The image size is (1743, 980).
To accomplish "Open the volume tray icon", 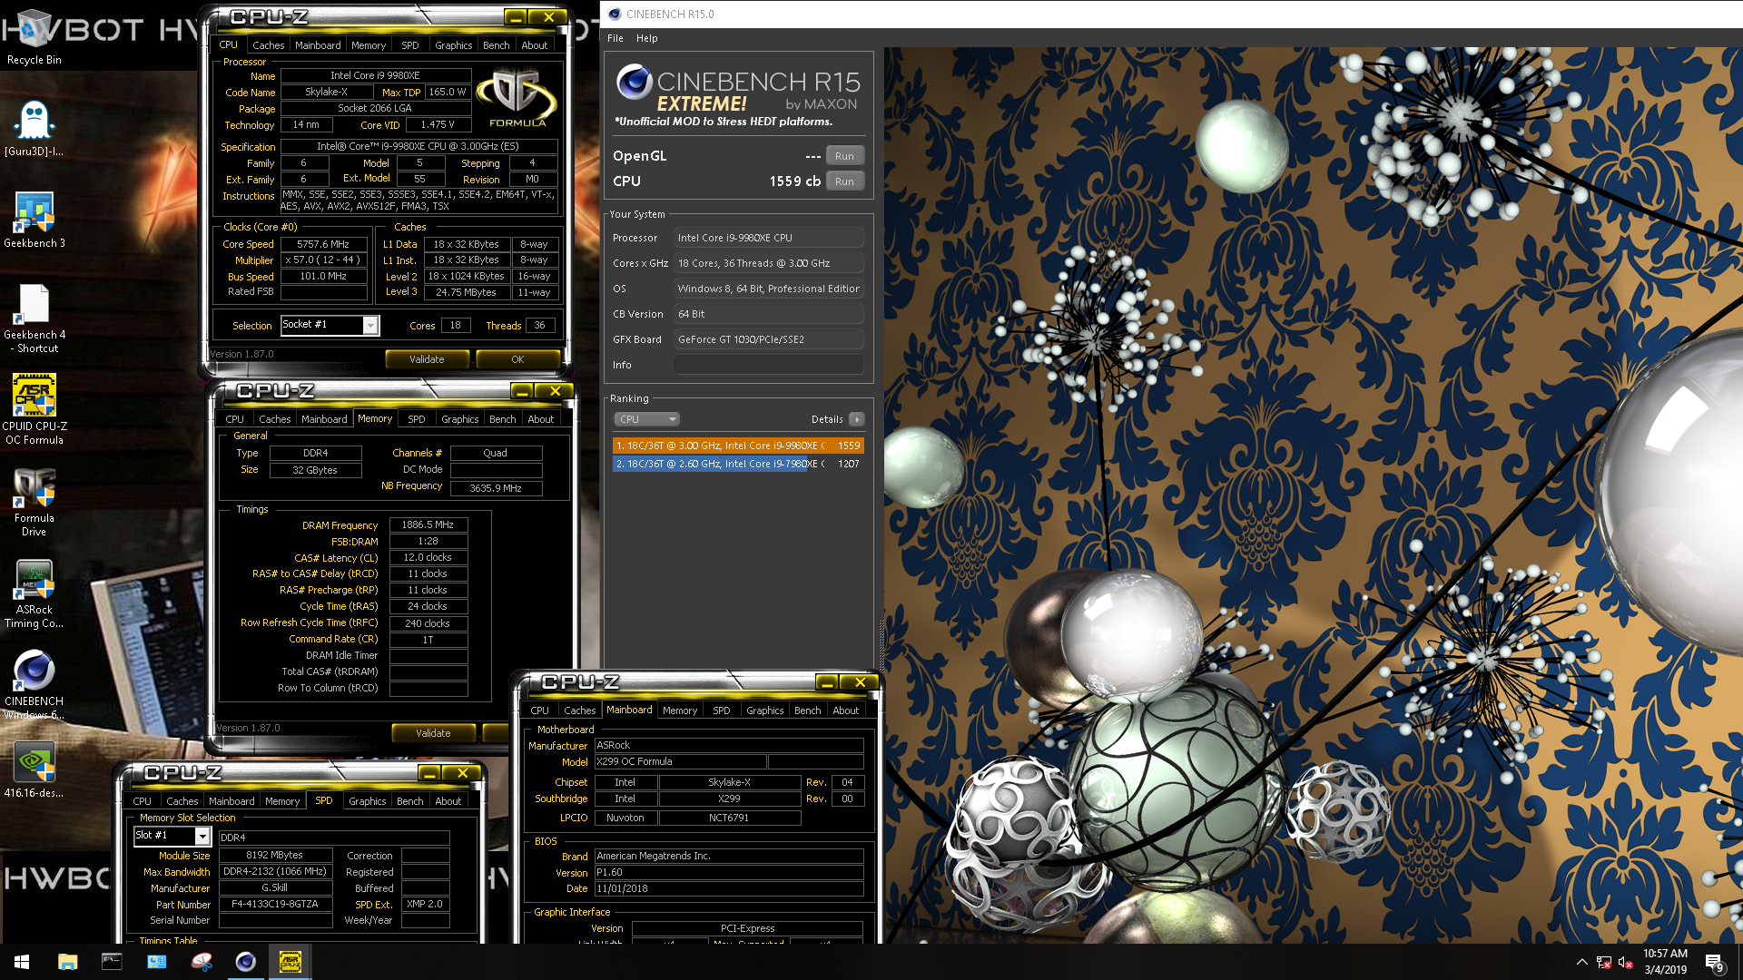I will 1626,962.
